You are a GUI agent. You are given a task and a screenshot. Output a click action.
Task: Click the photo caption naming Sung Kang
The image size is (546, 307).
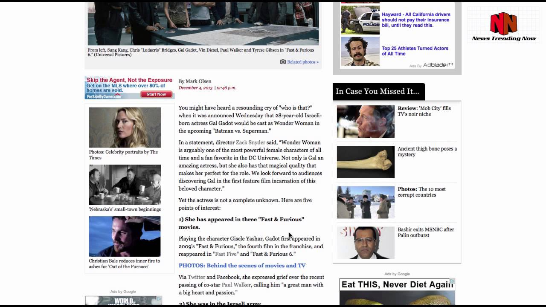pos(201,52)
